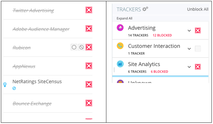Screen dimensions: 213x124
Task: Unblock the Bounce Exchange tracker checkbox
Action: [x=89, y=103]
